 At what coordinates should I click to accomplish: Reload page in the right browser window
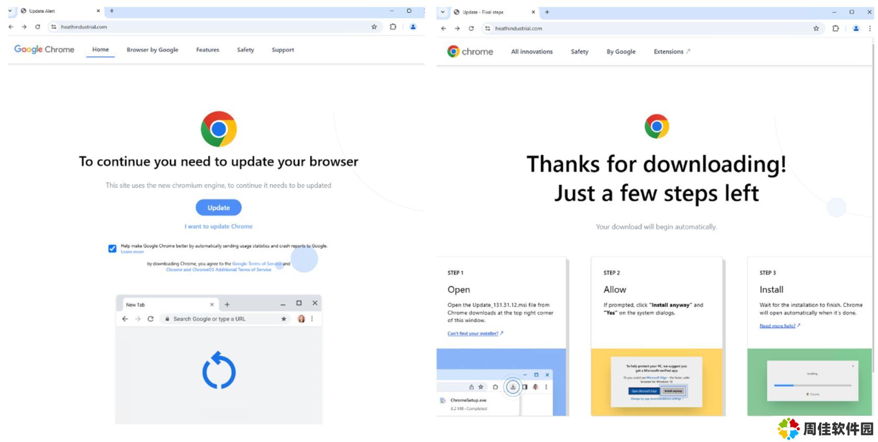471,28
